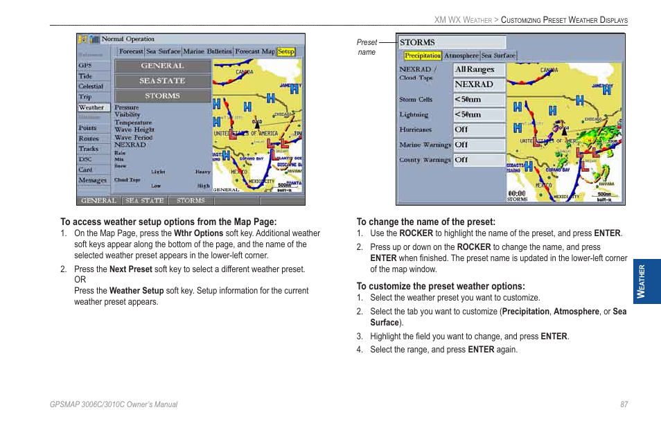Open Celestial in the side menu

pos(93,87)
